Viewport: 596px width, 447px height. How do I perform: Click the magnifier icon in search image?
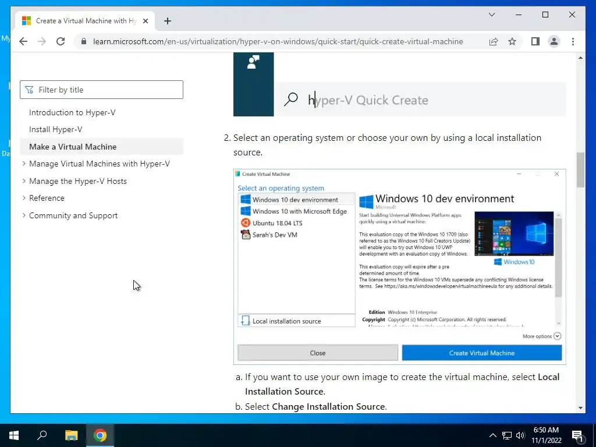tap(291, 100)
